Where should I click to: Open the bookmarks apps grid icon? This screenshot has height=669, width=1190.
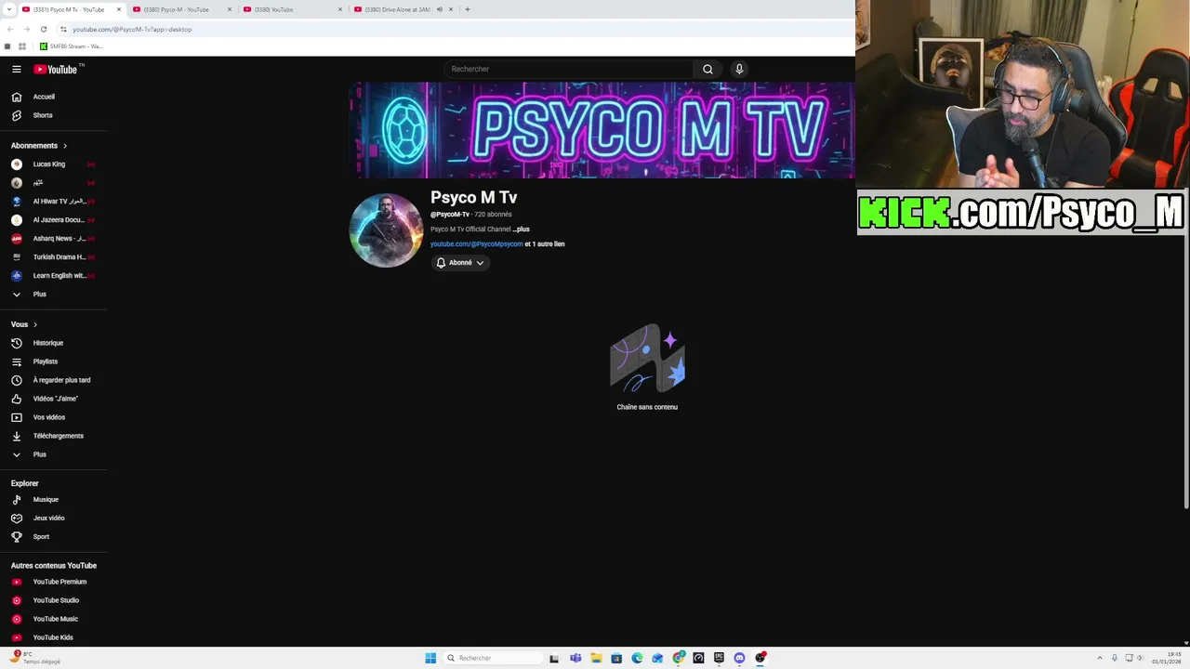point(21,46)
